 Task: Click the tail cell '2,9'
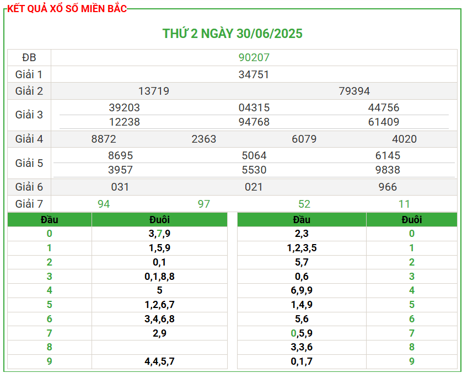click(159, 333)
